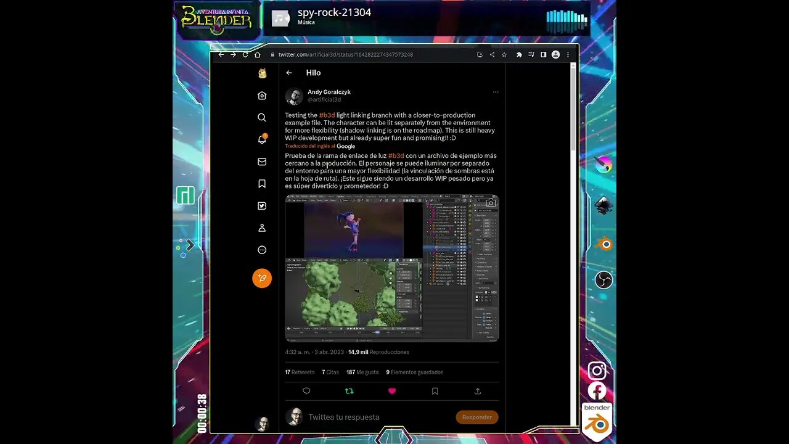Viewport: 789px width, 444px height.
Task: Click the Instagram icon
Action: tap(597, 371)
